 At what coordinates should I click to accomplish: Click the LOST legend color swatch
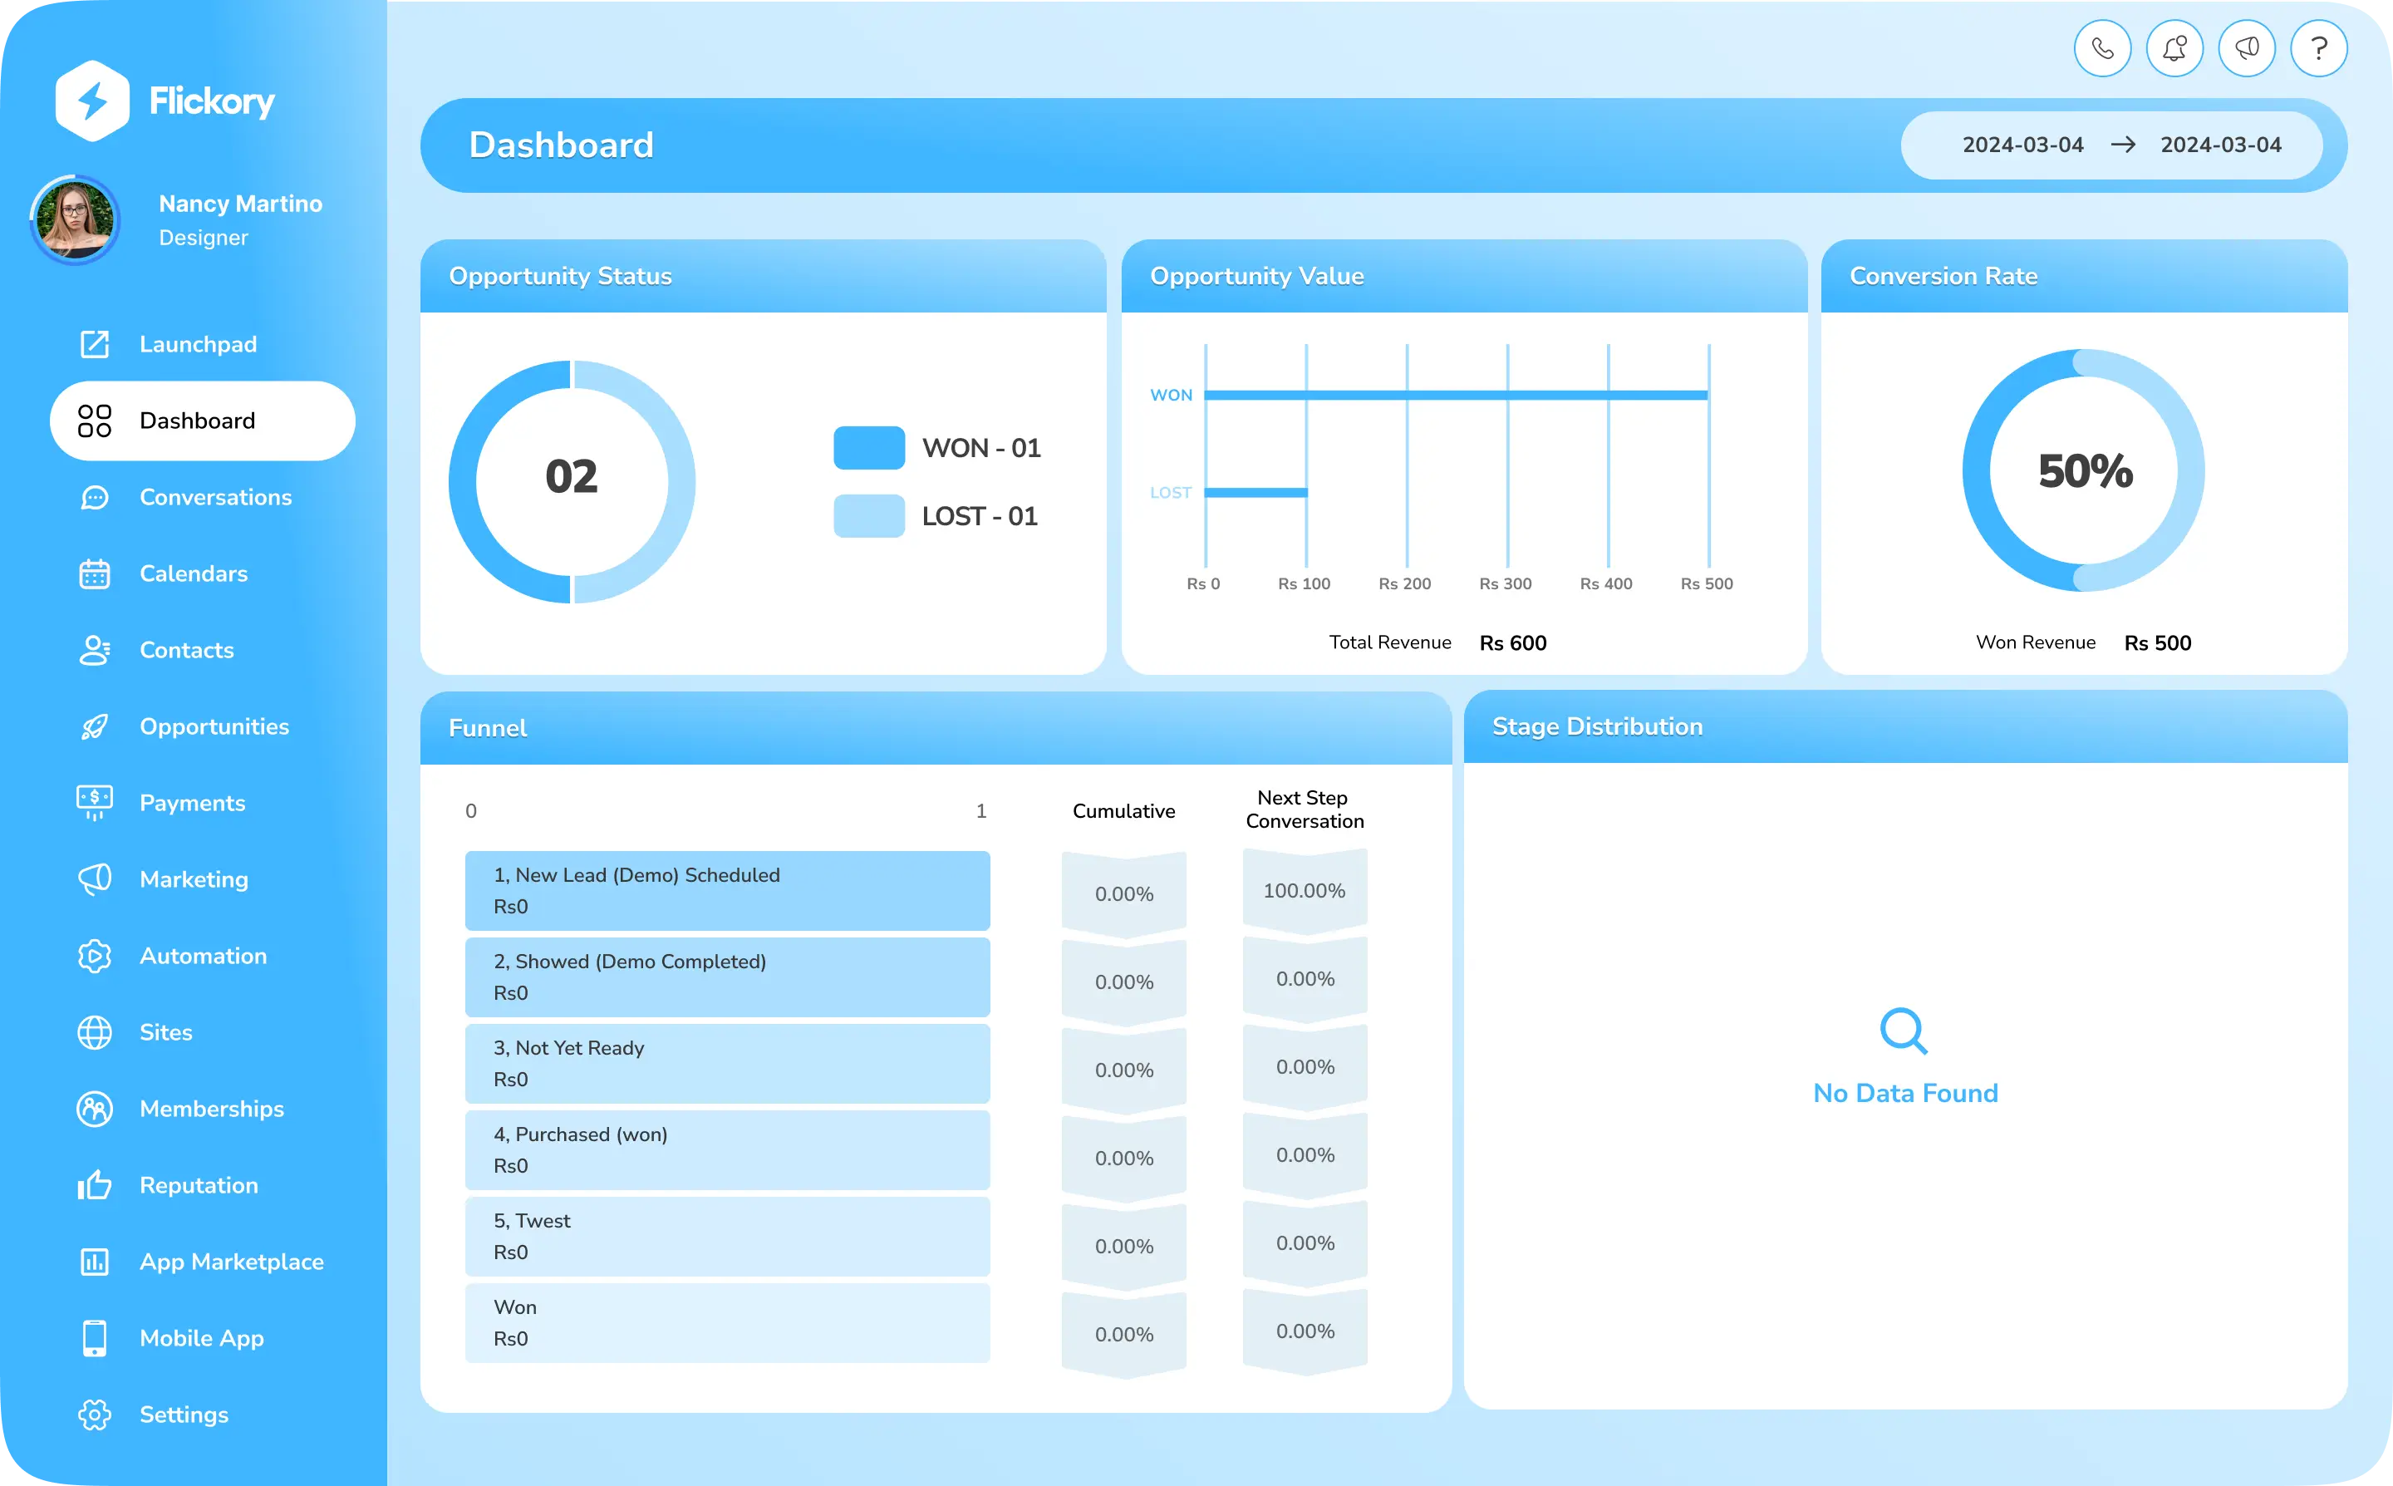(x=868, y=516)
